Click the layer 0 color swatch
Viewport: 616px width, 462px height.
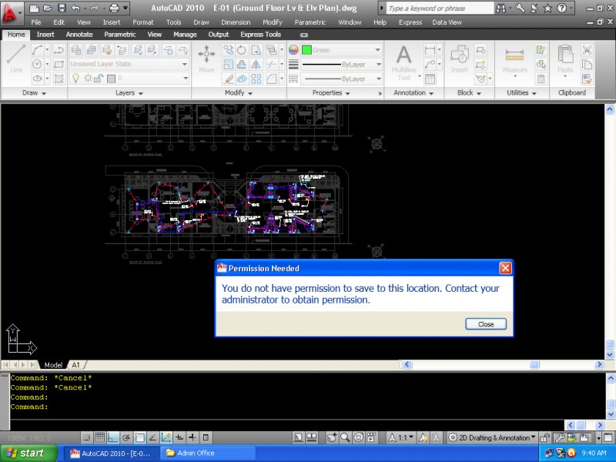tap(111, 79)
